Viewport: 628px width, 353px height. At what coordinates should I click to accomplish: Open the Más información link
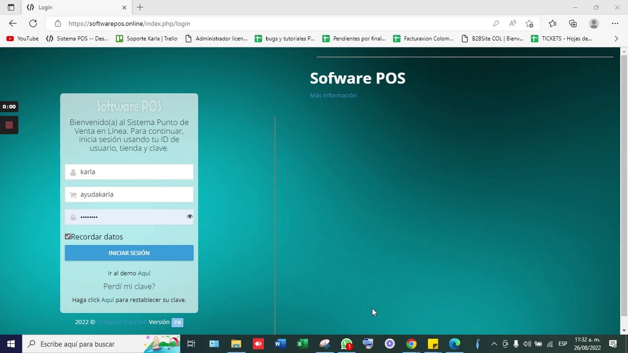[x=333, y=96]
